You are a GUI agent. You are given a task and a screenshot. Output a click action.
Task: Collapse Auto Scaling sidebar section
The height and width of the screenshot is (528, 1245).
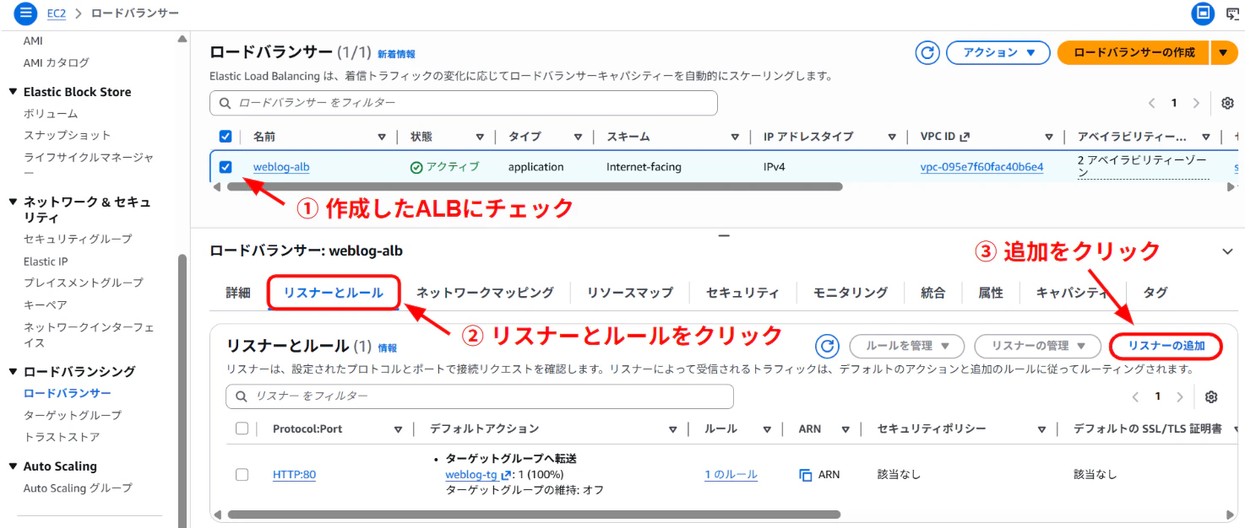13,466
